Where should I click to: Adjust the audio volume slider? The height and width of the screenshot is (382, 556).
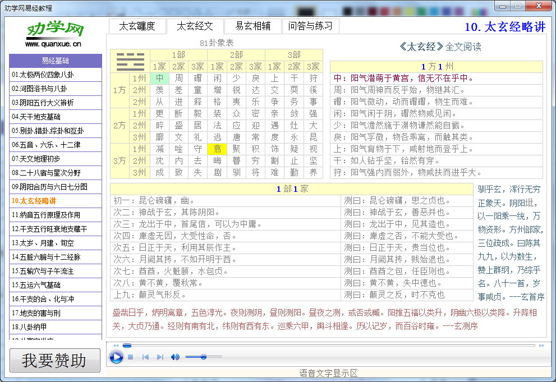point(205,357)
